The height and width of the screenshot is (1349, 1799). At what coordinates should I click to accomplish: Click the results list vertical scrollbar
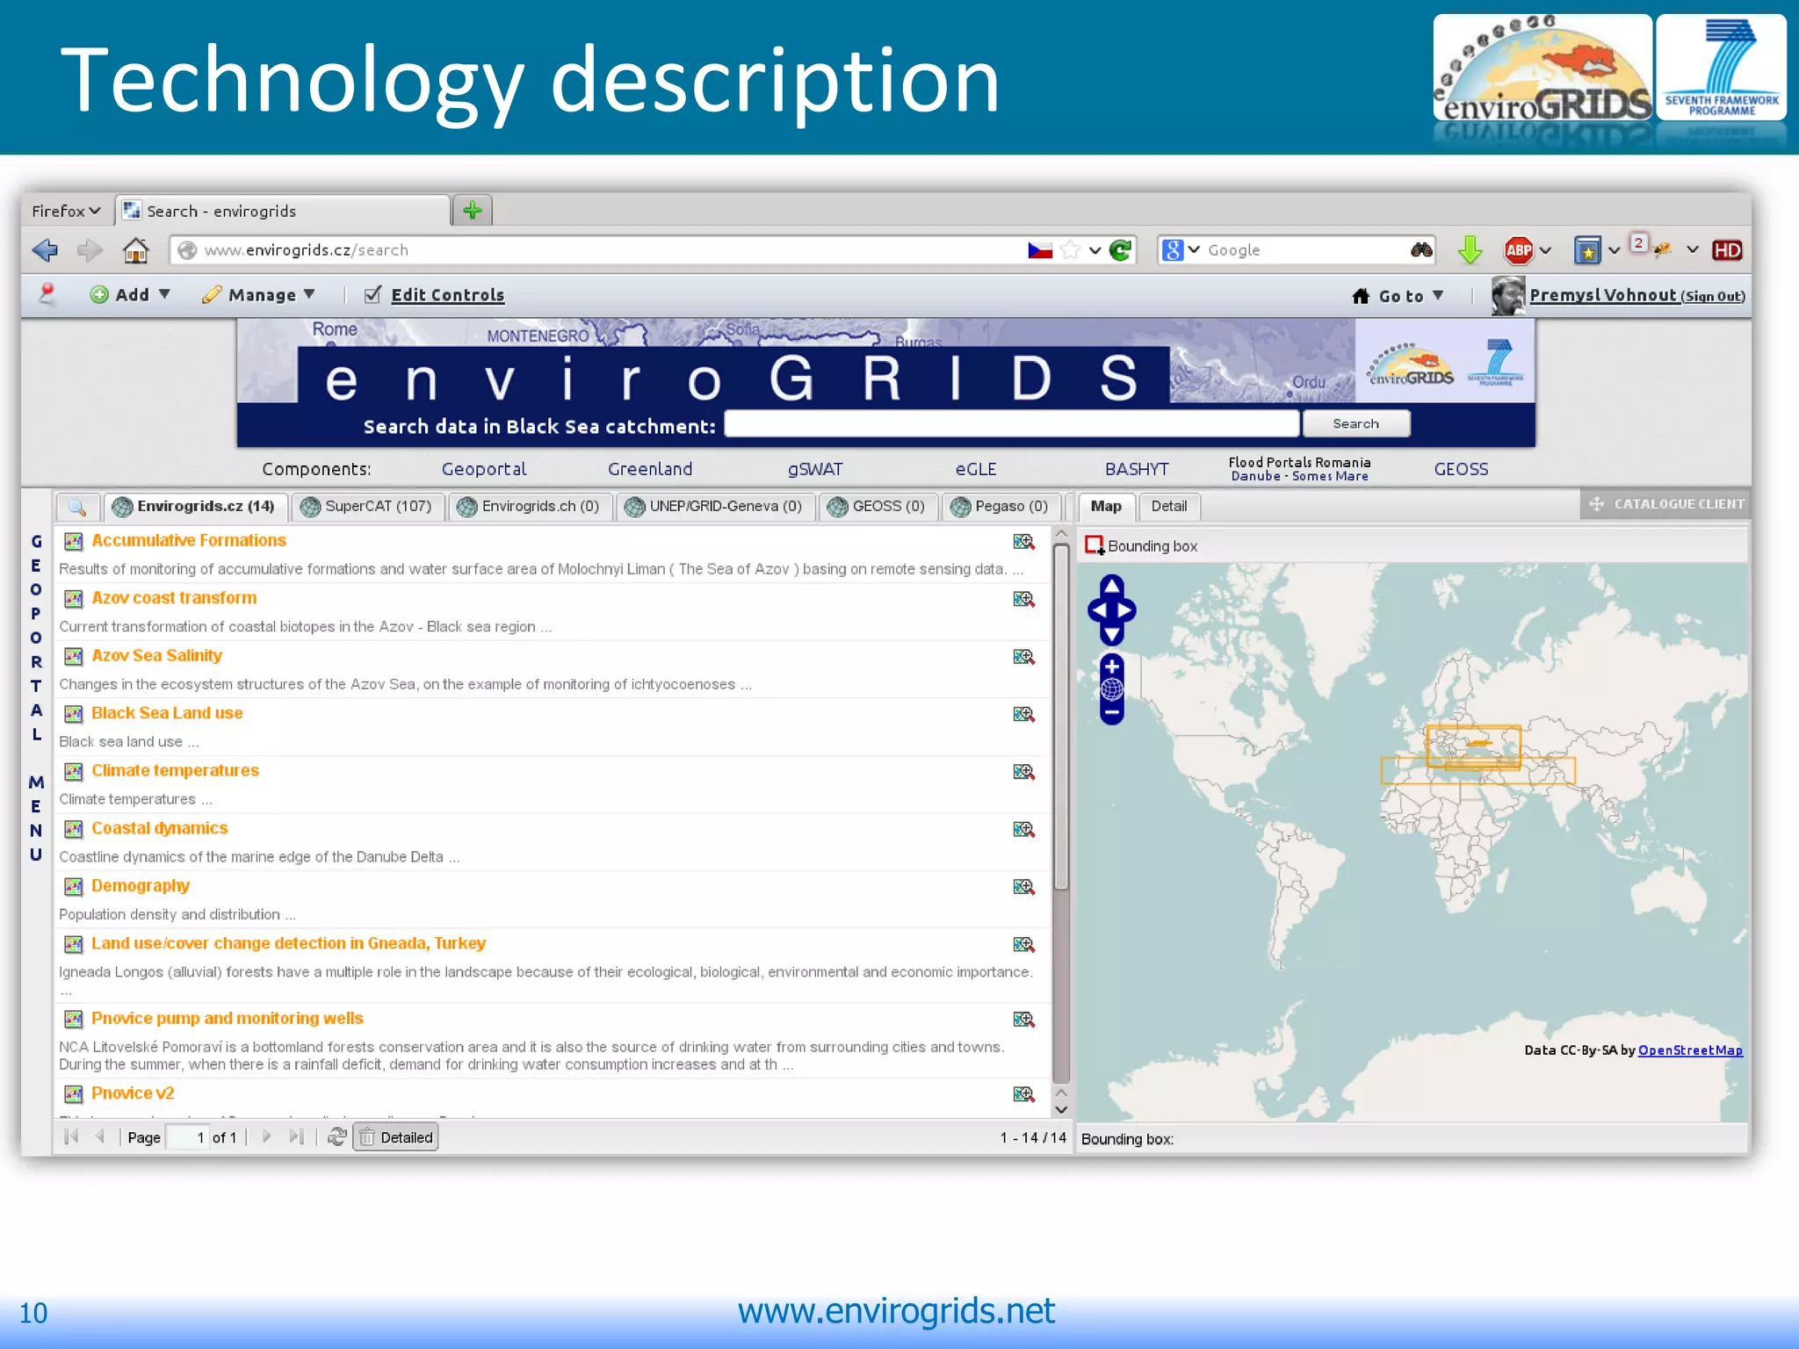(1061, 716)
